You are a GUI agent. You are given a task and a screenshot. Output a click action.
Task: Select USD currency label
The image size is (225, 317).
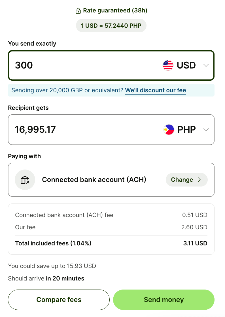point(186,65)
